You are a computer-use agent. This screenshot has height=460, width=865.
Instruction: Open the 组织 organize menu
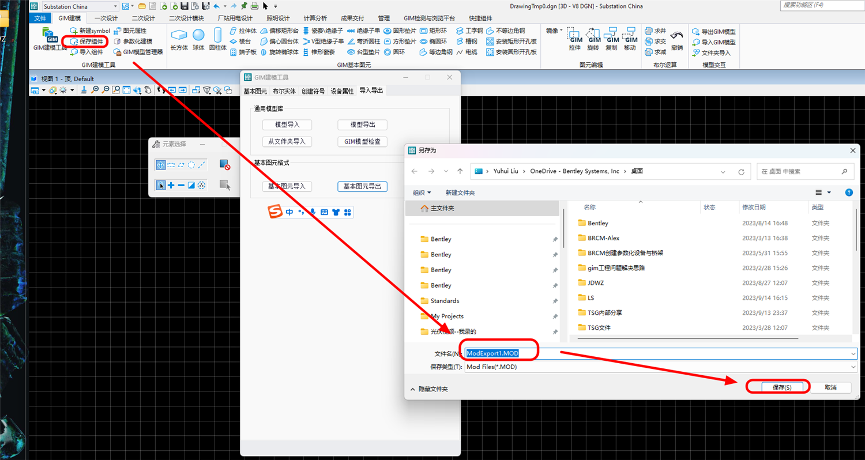421,193
